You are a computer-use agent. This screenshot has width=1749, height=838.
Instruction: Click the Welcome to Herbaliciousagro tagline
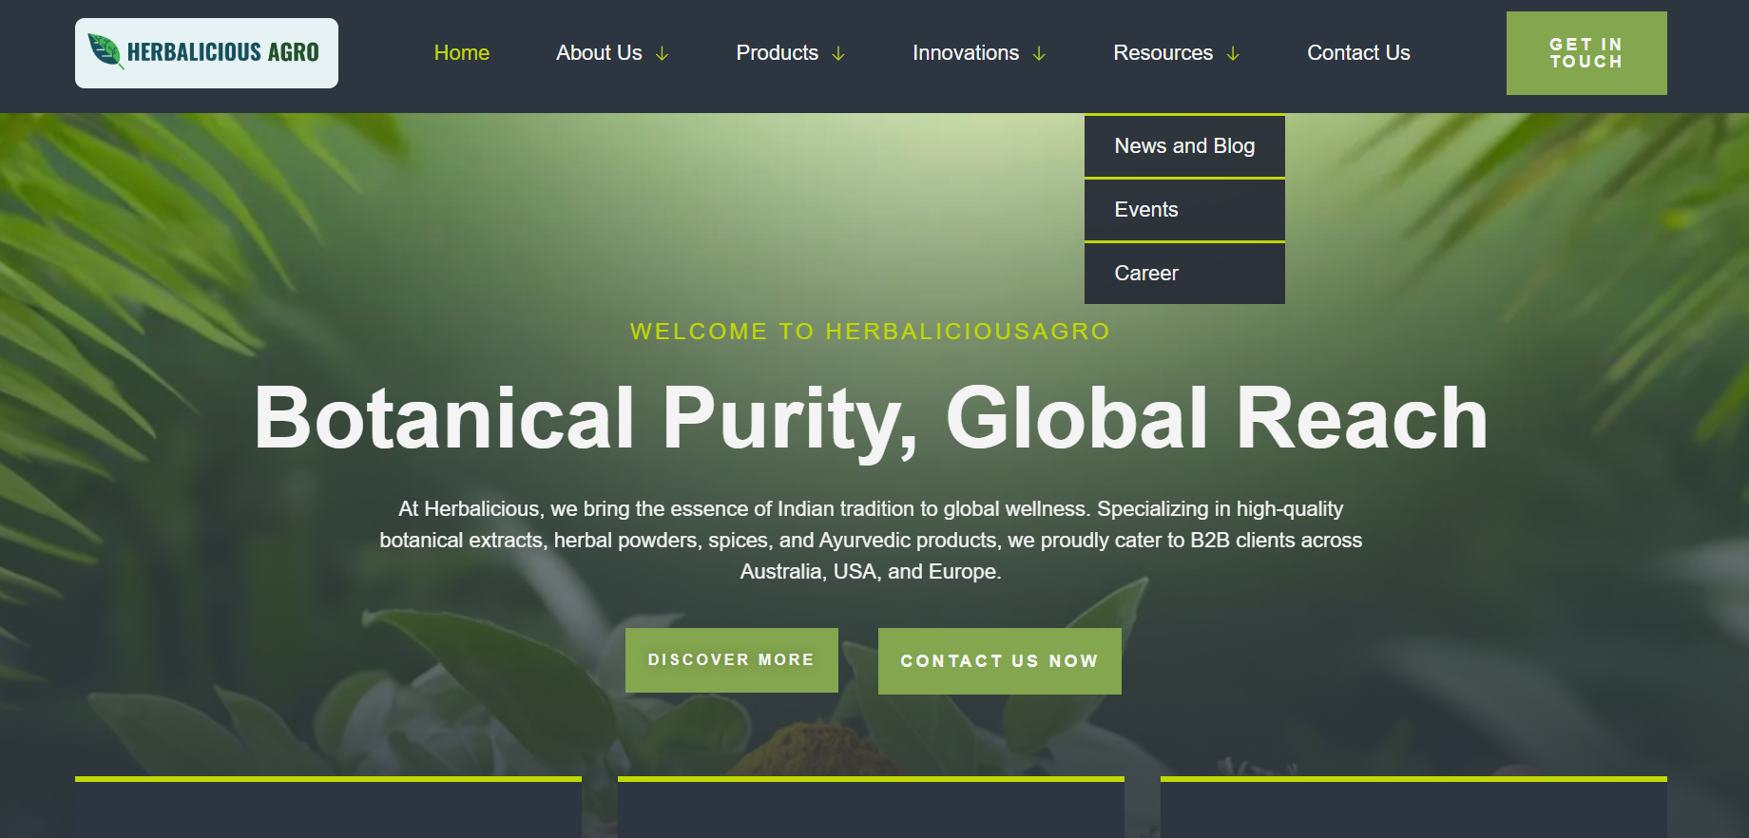coord(871,332)
